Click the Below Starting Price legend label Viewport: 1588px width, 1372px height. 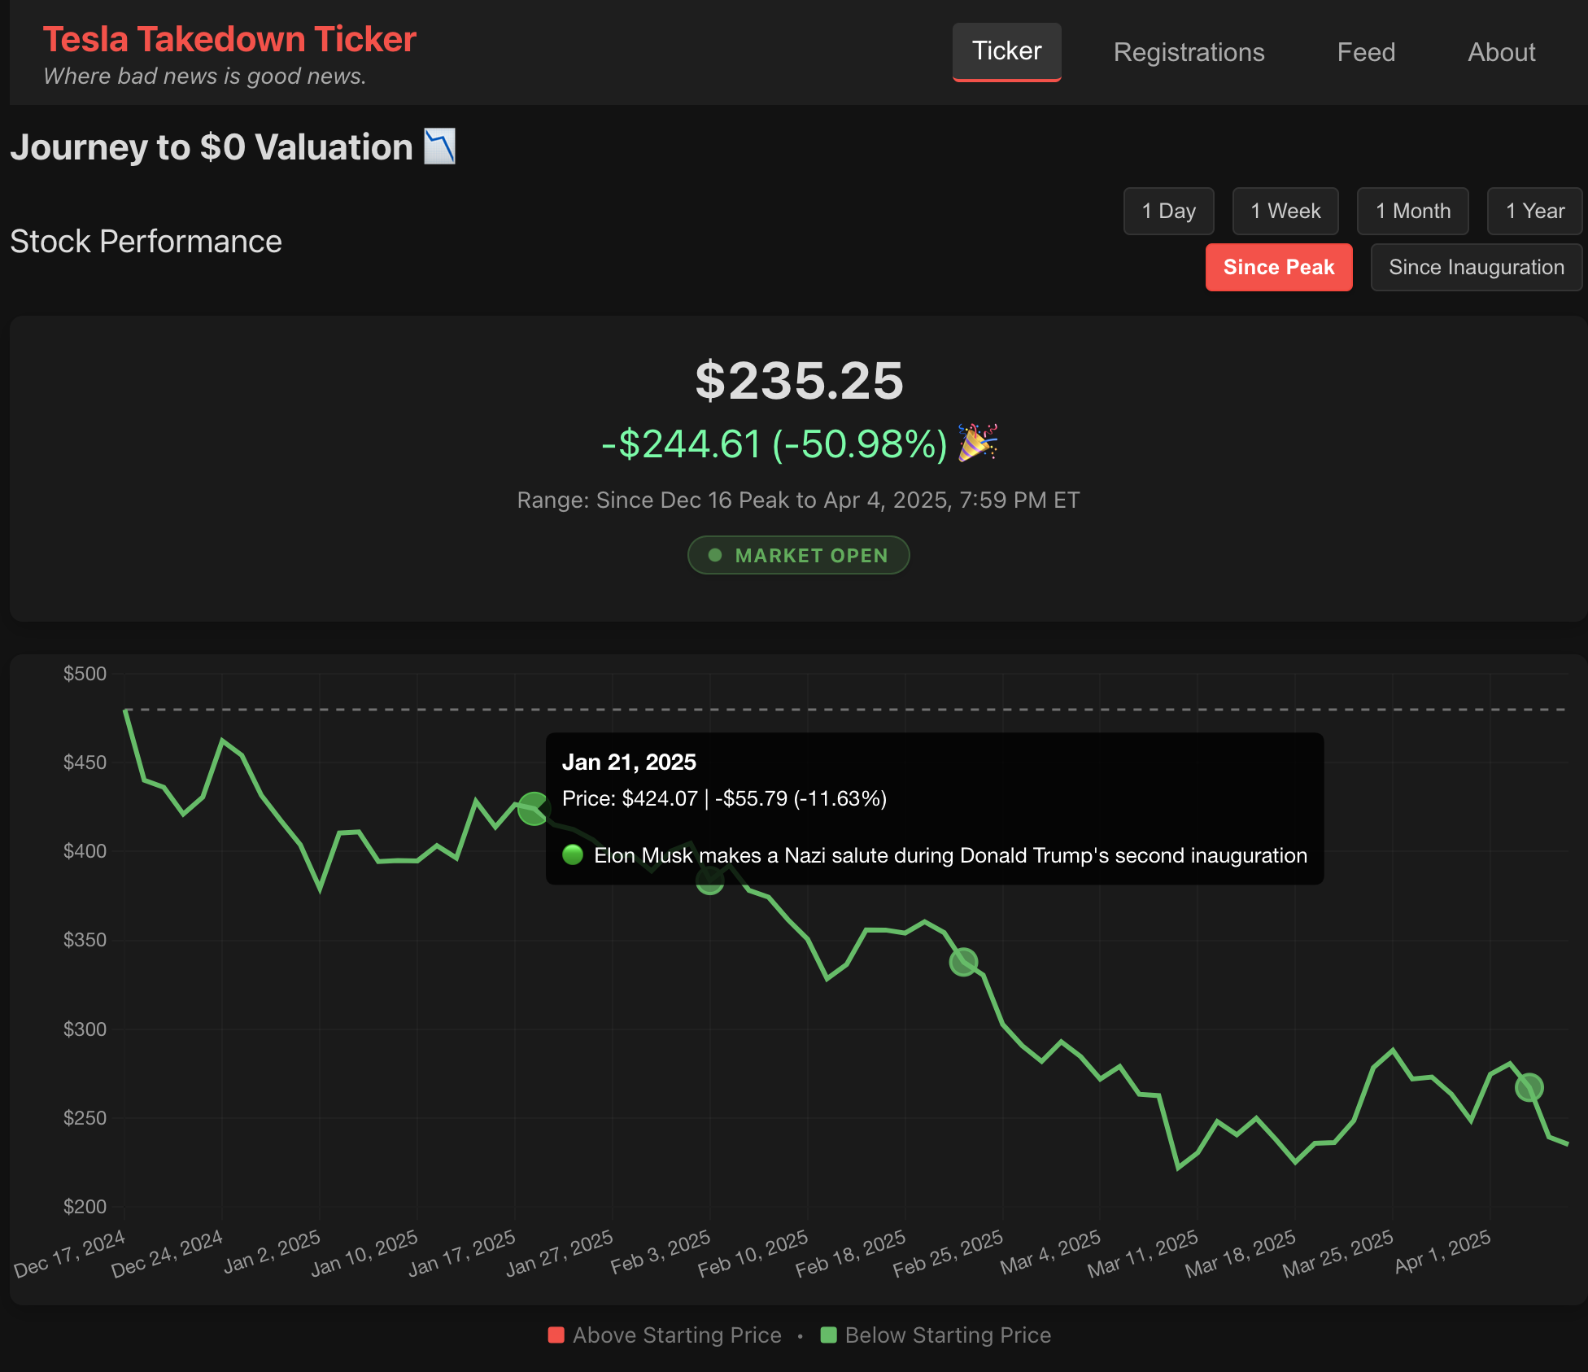(948, 1335)
